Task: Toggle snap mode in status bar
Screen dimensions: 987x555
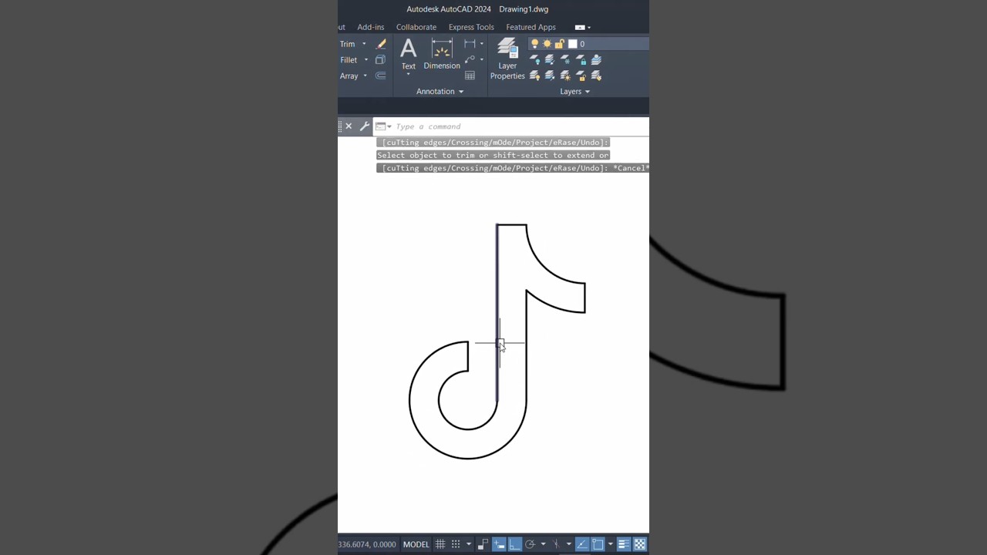Action: [x=456, y=544]
